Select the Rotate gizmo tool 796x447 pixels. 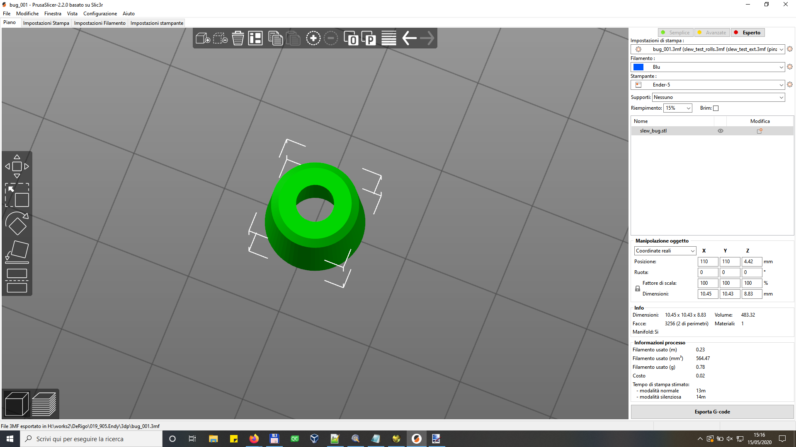coord(17,223)
